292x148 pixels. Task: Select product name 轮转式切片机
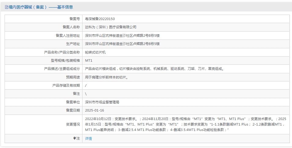tap(95, 52)
